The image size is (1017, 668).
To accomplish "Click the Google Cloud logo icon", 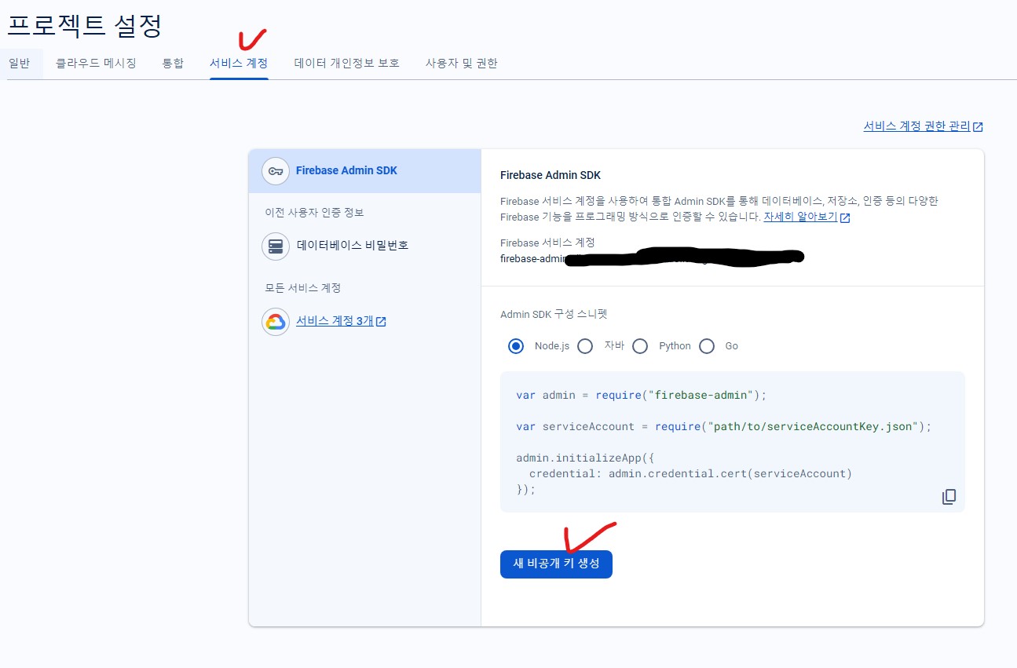I will [x=276, y=321].
